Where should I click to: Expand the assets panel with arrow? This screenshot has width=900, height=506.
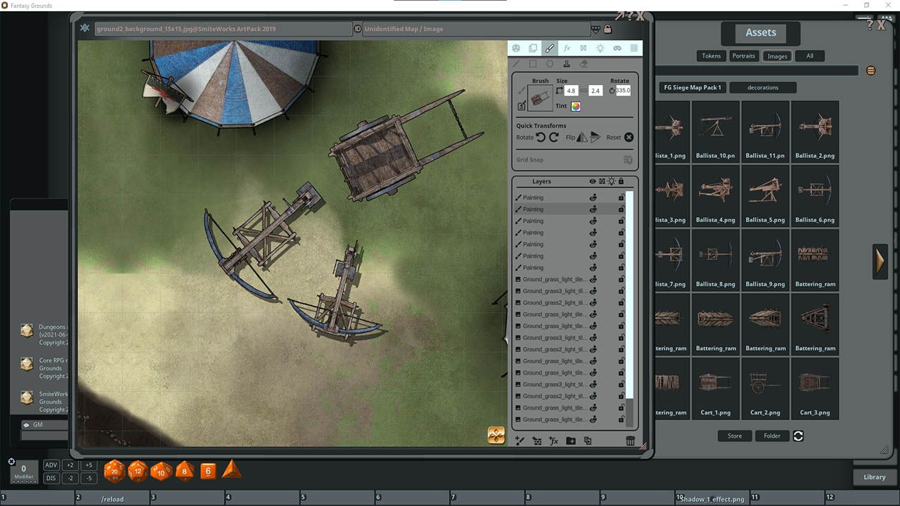point(880,261)
